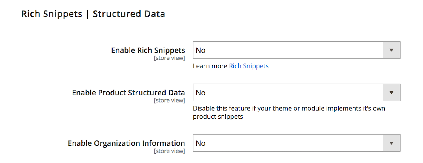Click the pipe separator in the section heading
This screenshot has width=423, height=163.
pos(87,14)
